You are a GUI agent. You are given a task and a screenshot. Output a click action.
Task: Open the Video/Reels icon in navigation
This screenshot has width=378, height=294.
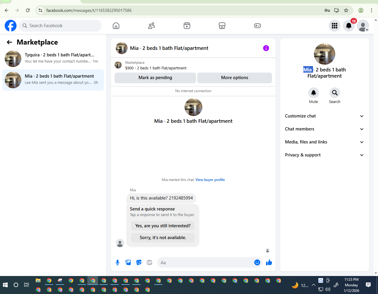pos(187,26)
